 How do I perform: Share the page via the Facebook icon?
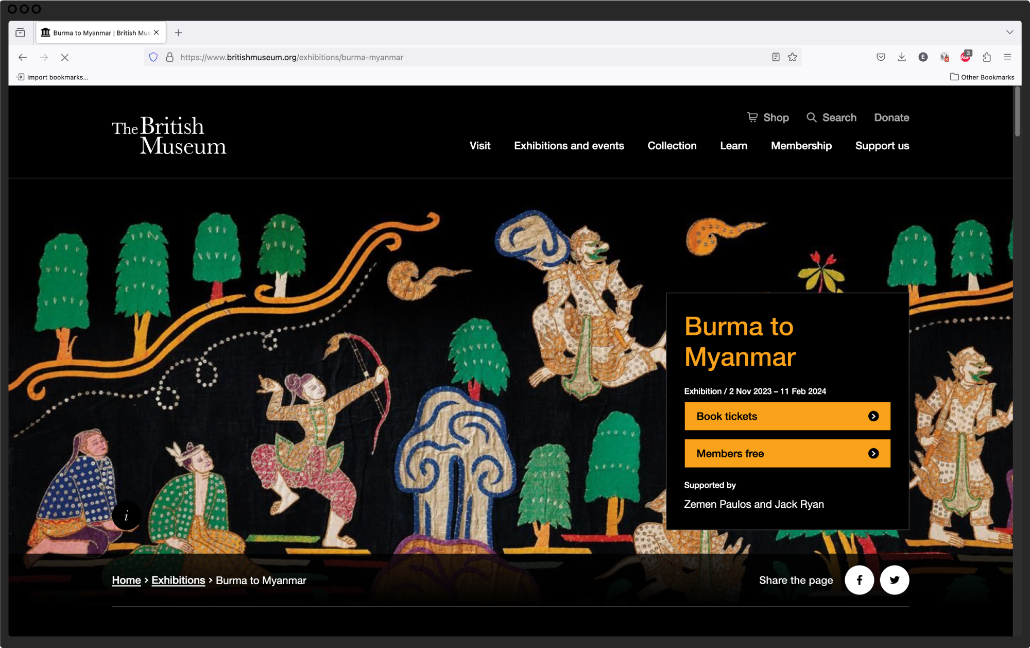[x=859, y=580]
